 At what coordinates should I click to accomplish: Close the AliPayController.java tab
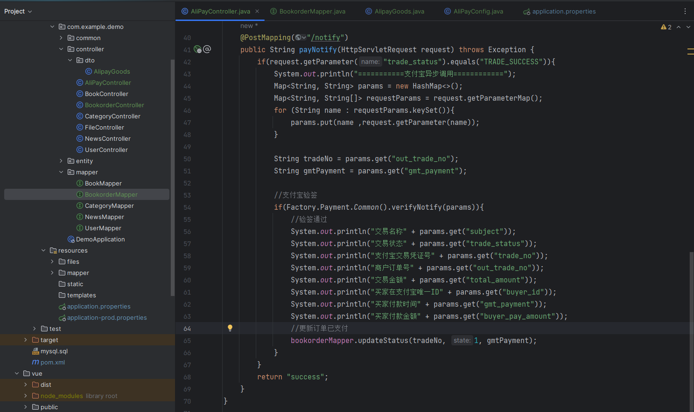click(x=257, y=11)
